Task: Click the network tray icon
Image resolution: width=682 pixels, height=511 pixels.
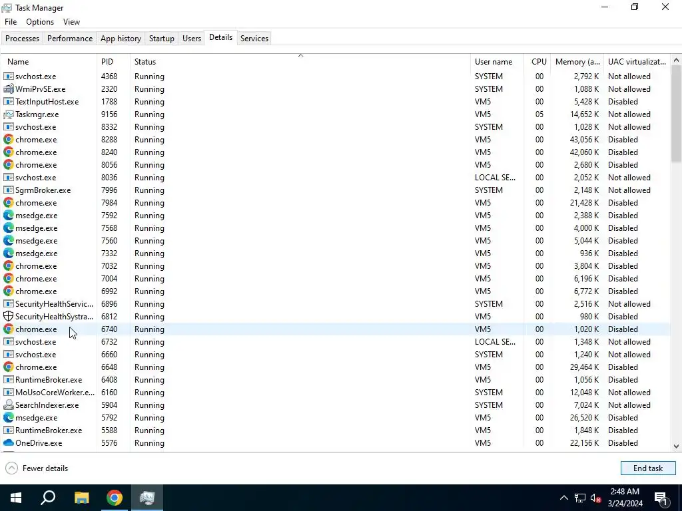Action: tap(580, 498)
